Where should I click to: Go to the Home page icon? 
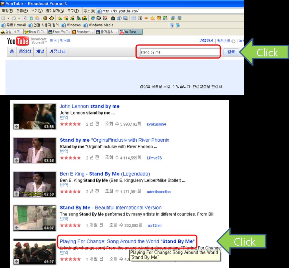(x=37, y=18)
